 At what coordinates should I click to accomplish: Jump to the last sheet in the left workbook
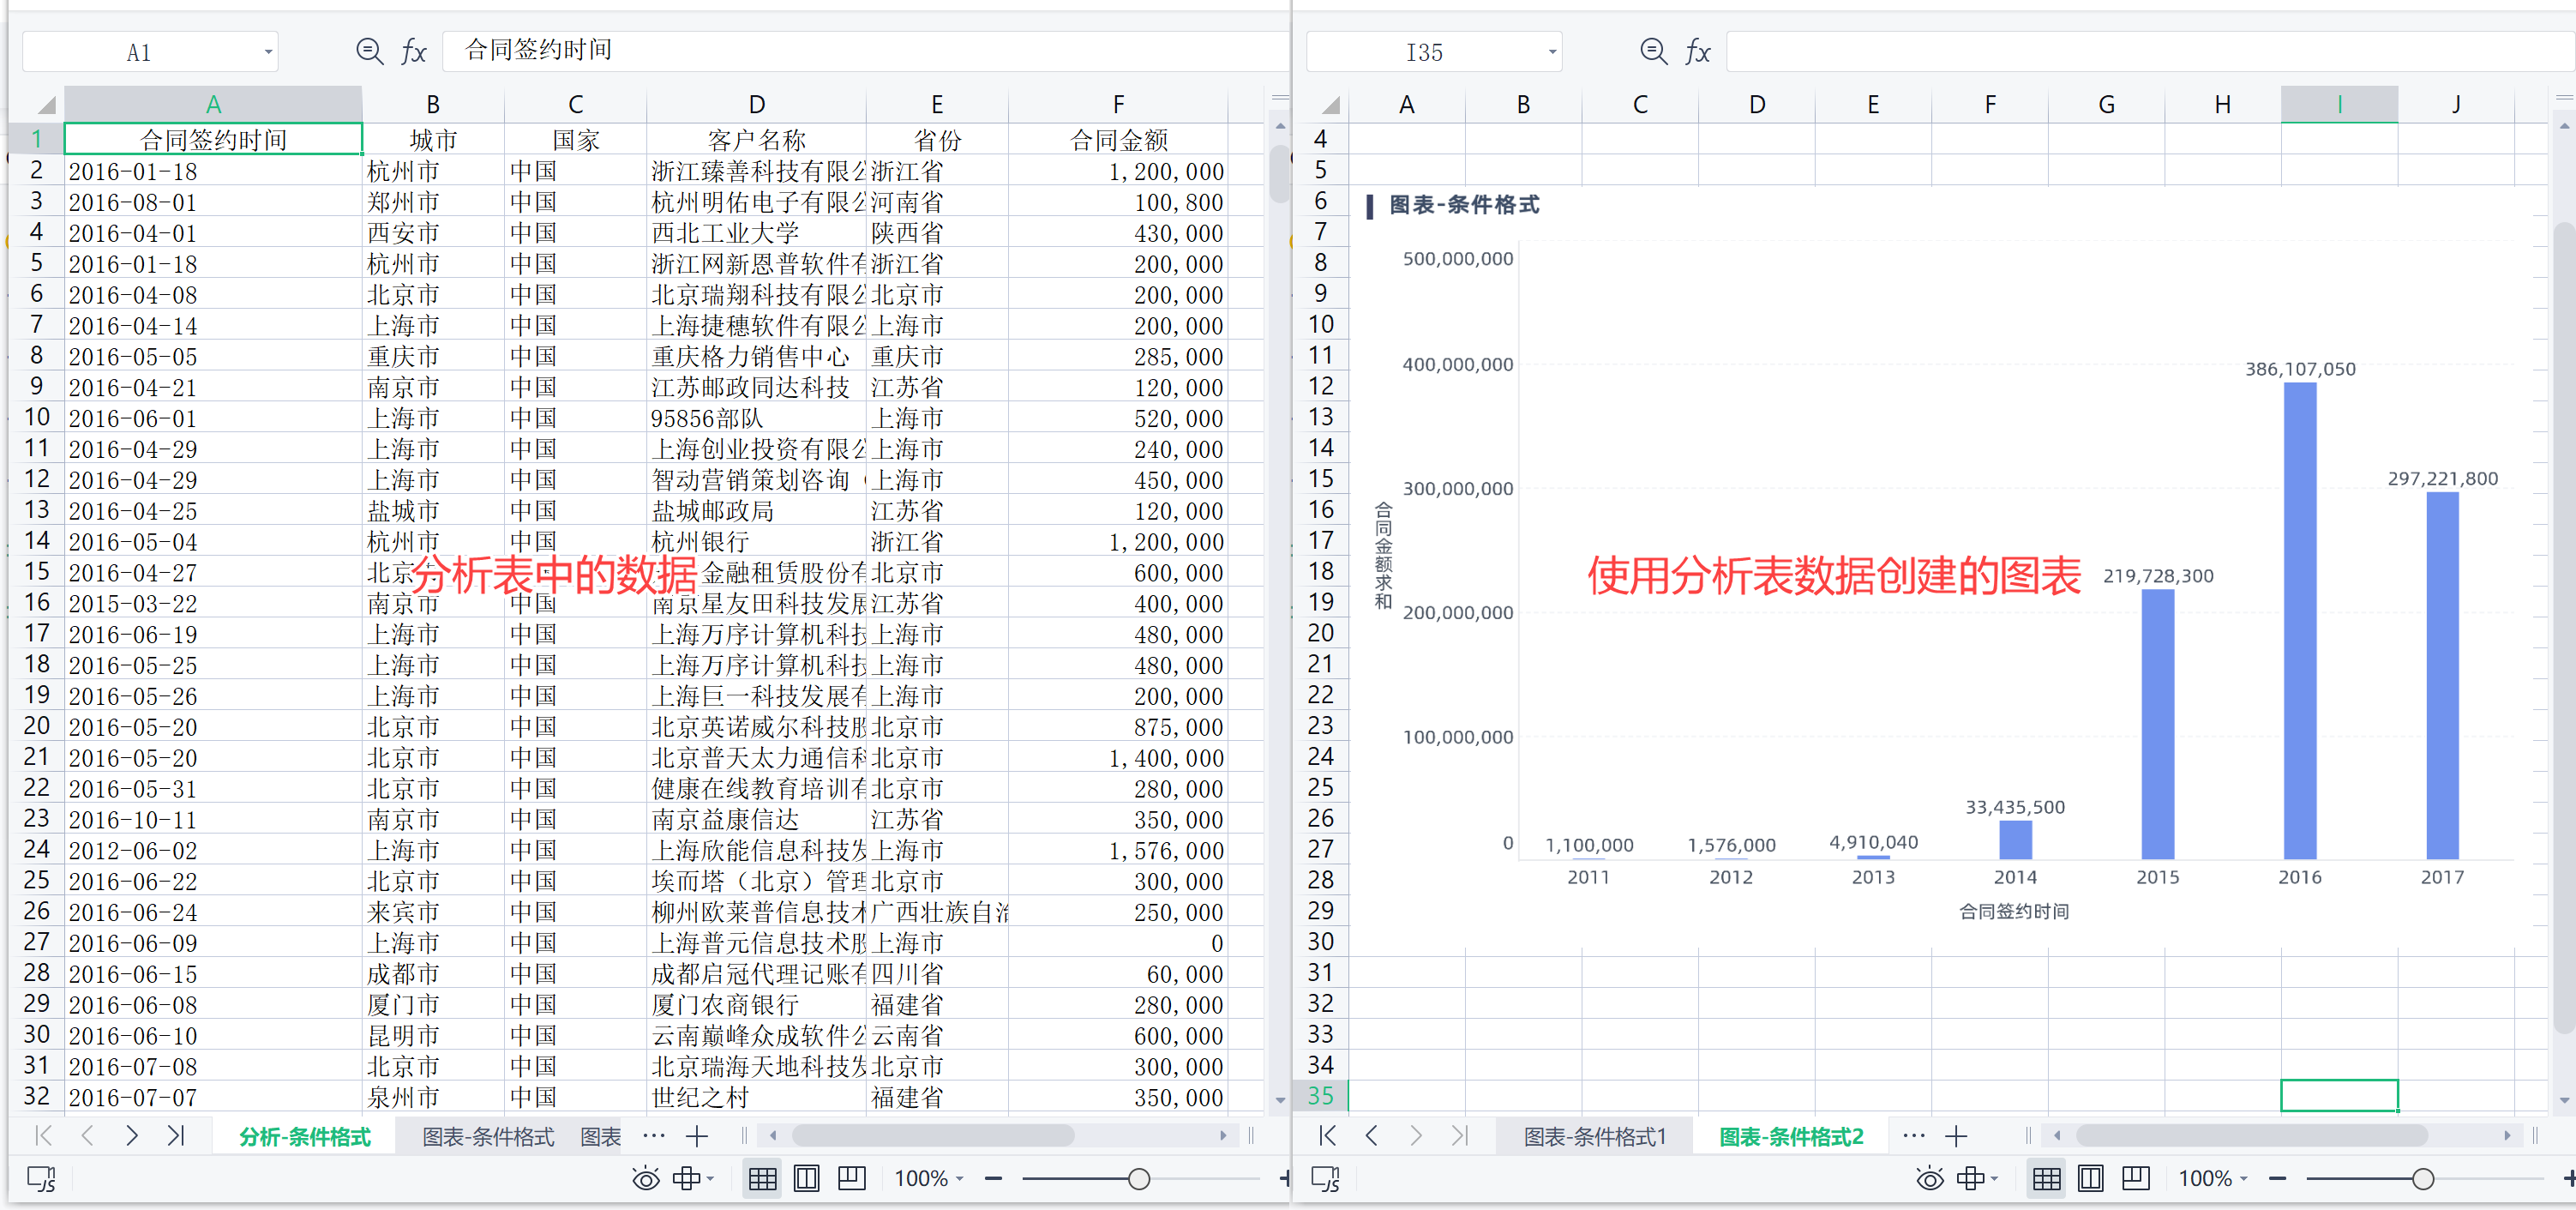(x=176, y=1135)
